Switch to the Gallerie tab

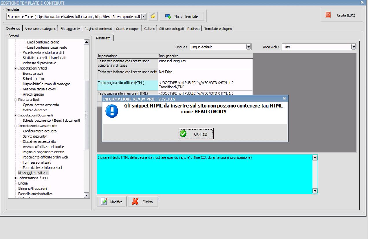point(150,29)
